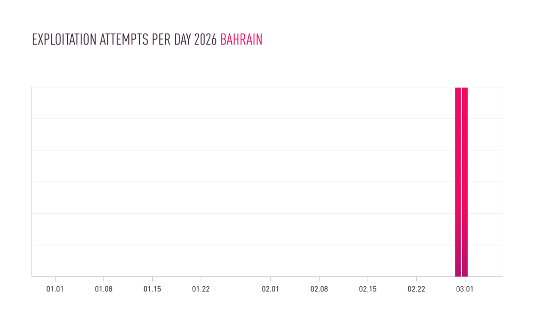Pick the 02.22 date axis label

point(416,289)
